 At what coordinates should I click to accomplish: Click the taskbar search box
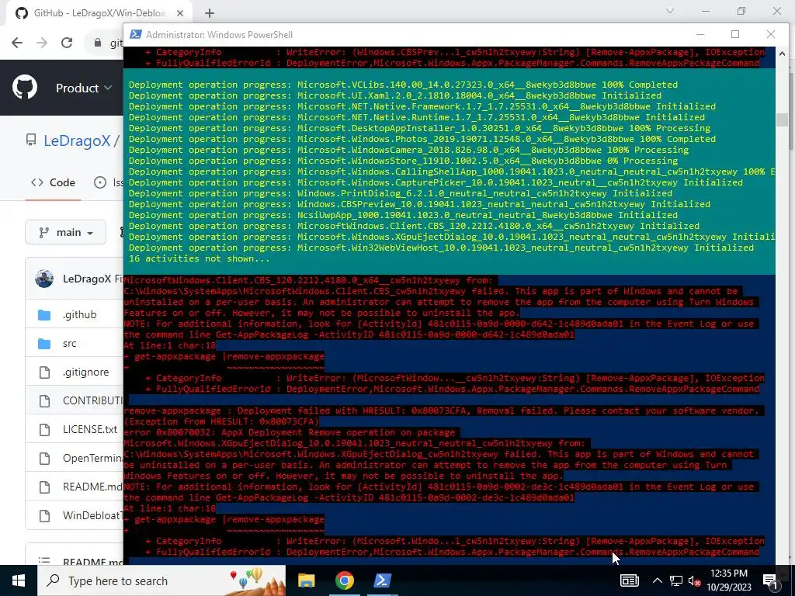point(161,580)
